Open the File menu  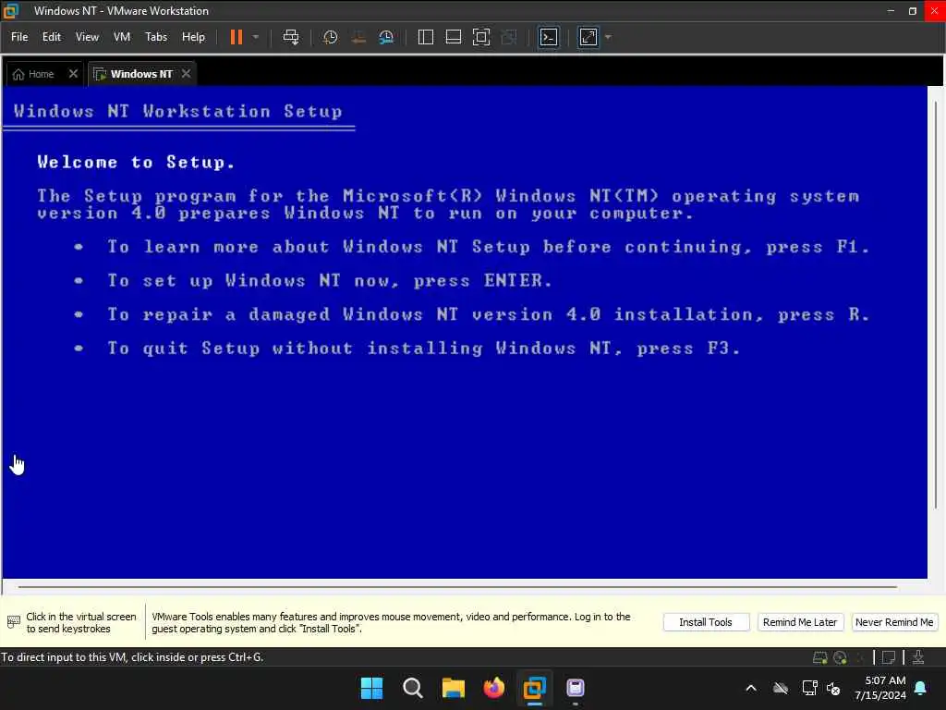click(x=19, y=37)
